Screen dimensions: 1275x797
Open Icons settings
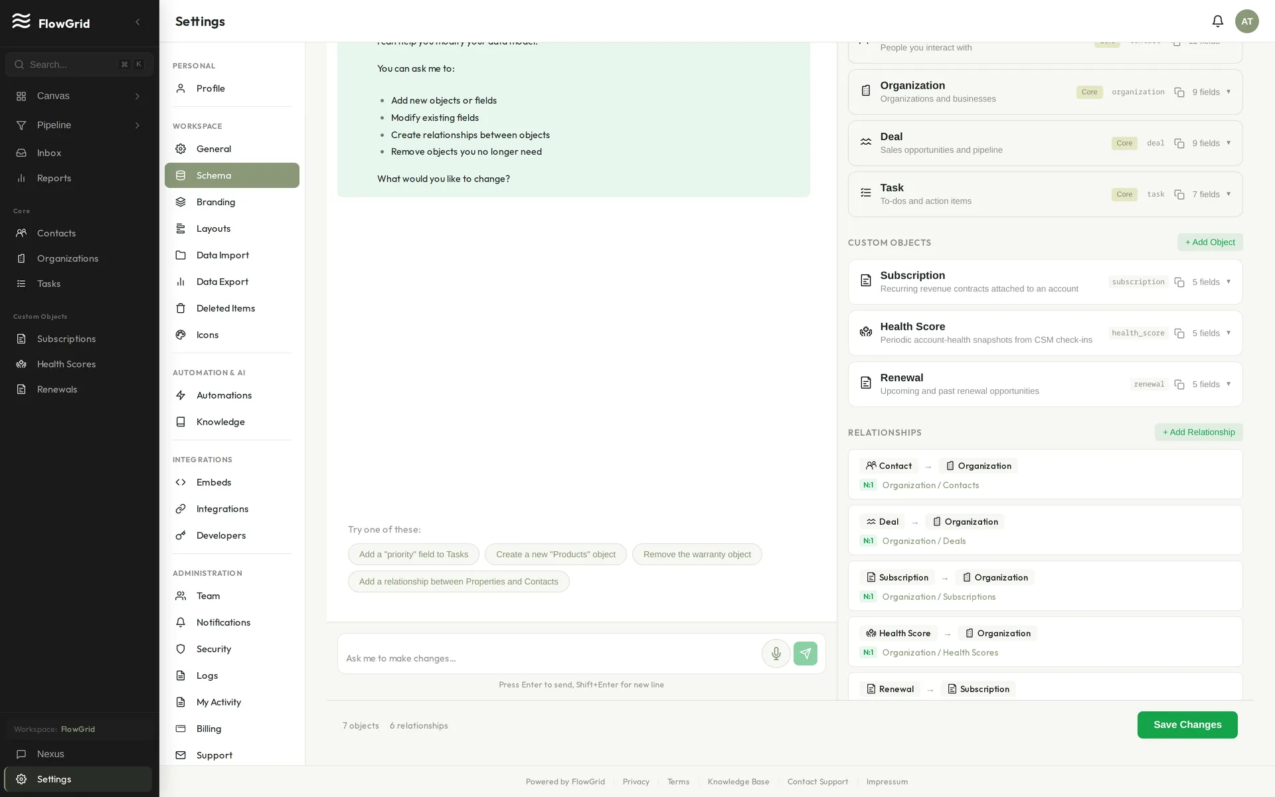pos(232,335)
